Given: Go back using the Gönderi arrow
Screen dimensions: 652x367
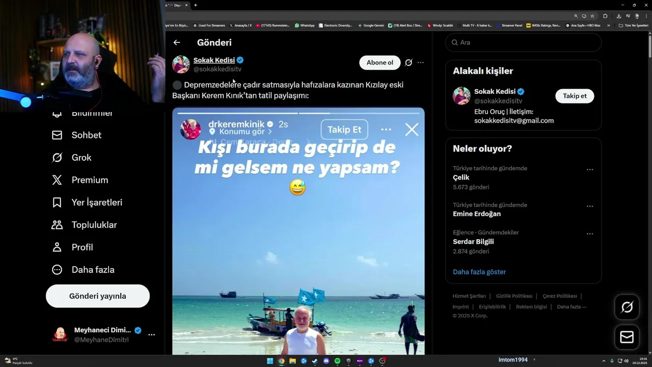Looking at the screenshot, I should pyautogui.click(x=177, y=43).
